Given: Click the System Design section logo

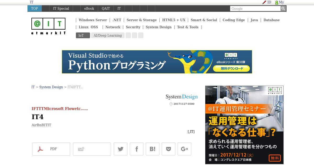Looking at the screenshot, I should tap(182, 97).
